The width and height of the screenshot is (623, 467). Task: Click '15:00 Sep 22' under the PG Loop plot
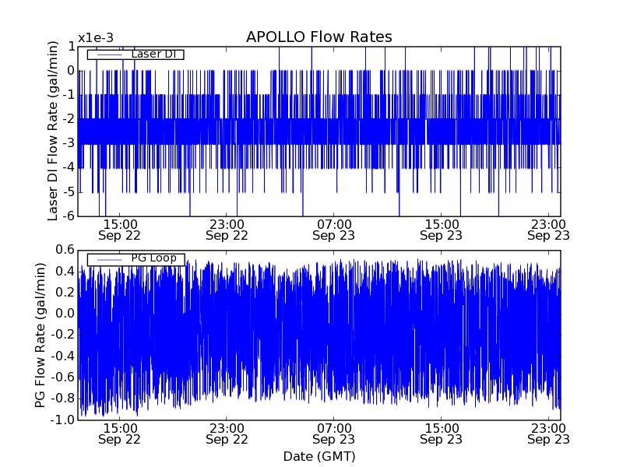(x=120, y=434)
